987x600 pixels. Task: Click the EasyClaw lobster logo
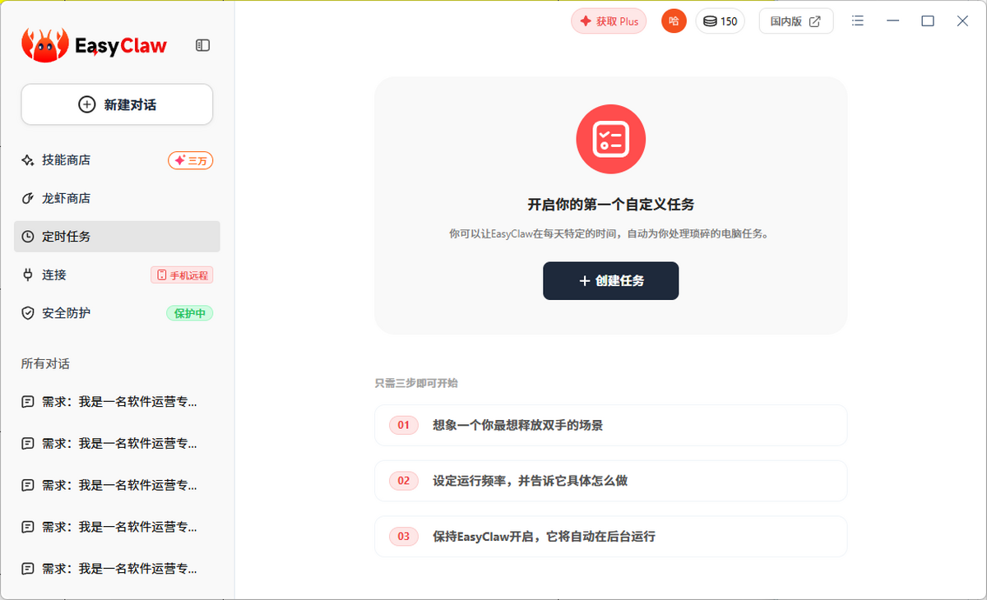[45, 45]
